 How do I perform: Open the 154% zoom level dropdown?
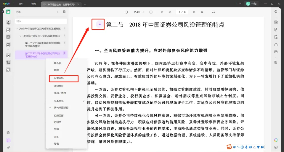(x=139, y=12)
